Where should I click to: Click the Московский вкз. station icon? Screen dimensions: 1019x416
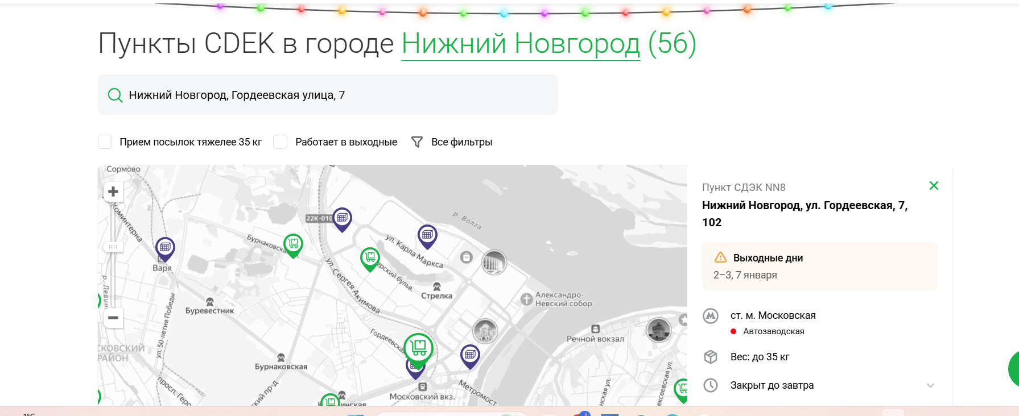422,387
